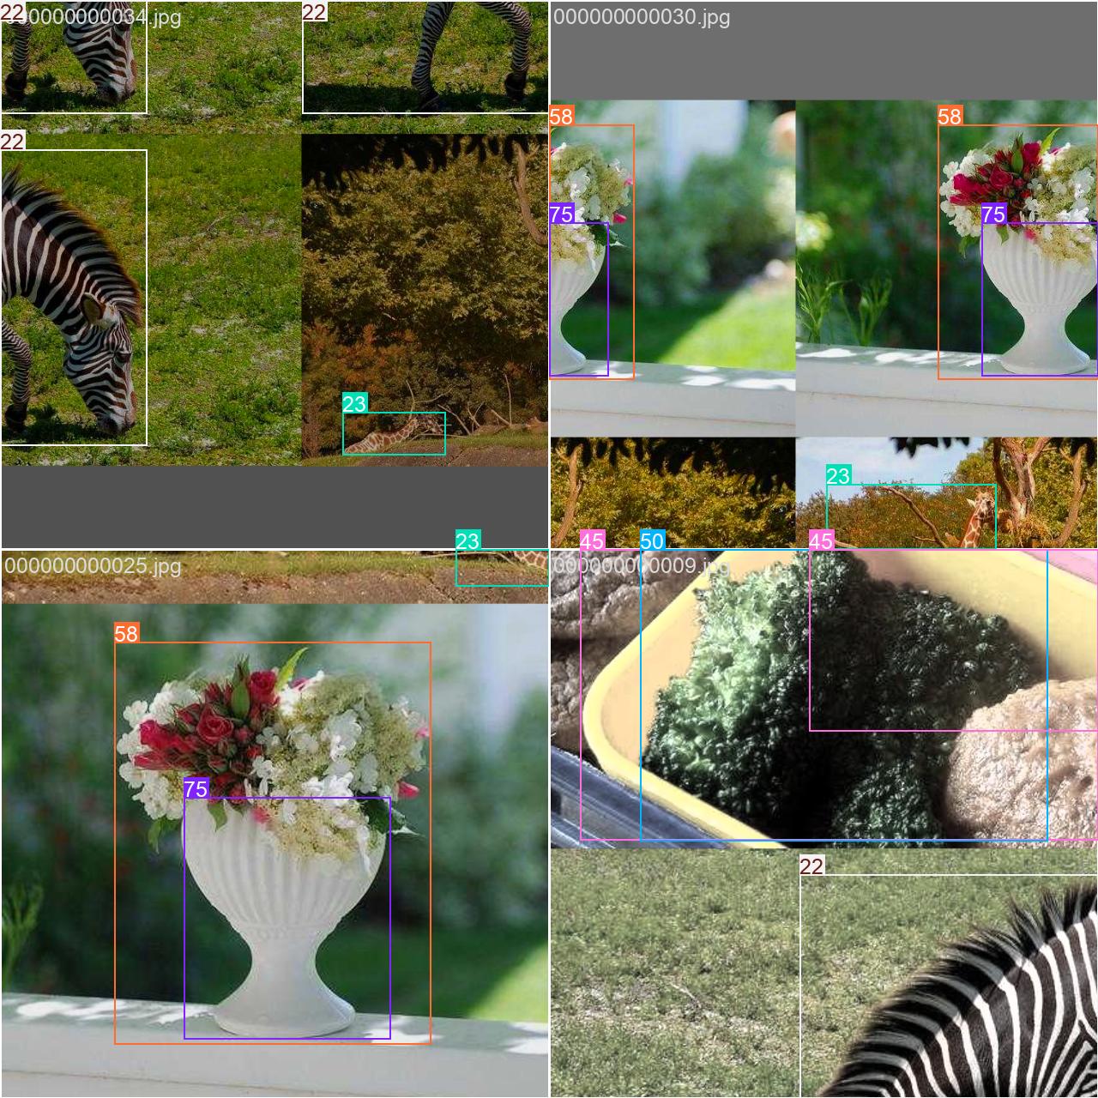This screenshot has width=1098, height=1098.
Task: Click the orange 58 tag above the large bouquet
Action: point(126,634)
